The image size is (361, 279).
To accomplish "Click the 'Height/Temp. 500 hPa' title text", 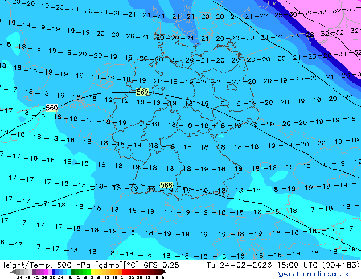I will (x=45, y=265).
